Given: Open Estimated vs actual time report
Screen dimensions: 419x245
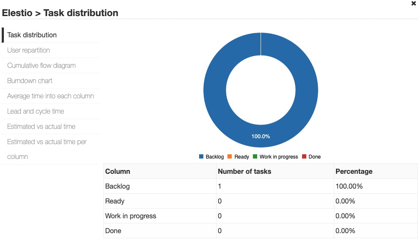Looking at the screenshot, I should click(x=41, y=126).
